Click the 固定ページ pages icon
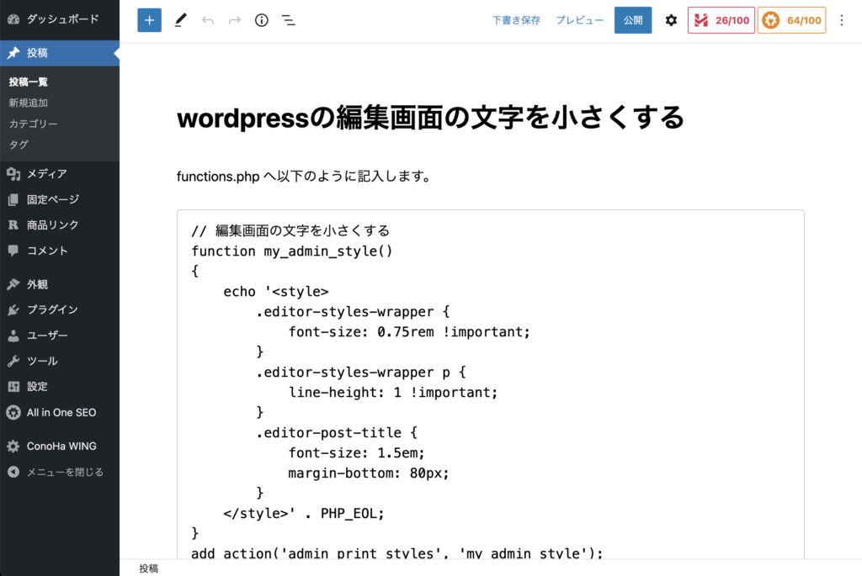The height and width of the screenshot is (576, 862). (x=13, y=199)
